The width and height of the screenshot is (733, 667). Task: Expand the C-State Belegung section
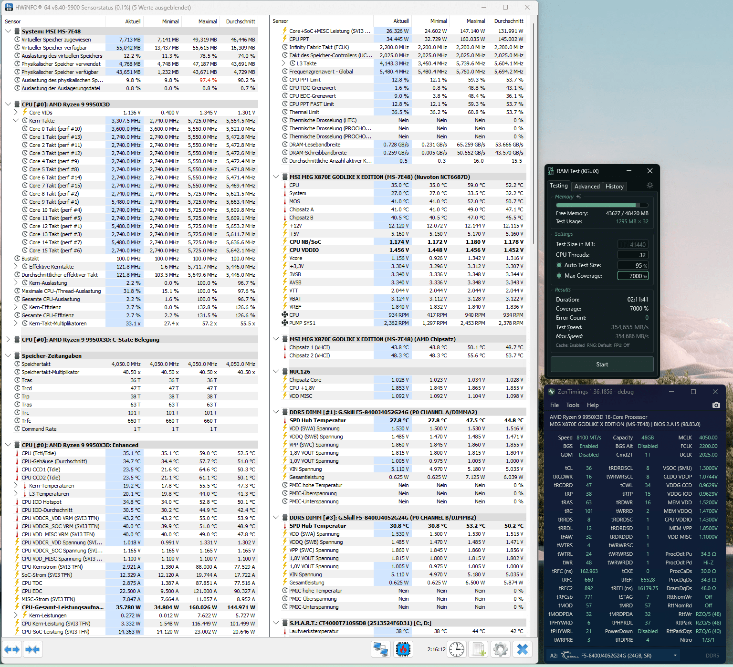coord(8,340)
